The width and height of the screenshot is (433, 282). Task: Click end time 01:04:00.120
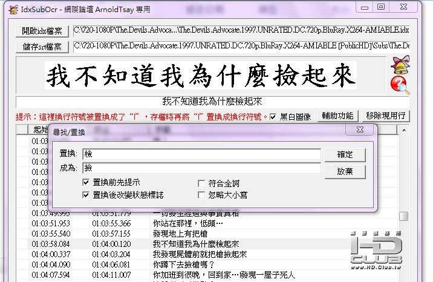[x=111, y=244]
